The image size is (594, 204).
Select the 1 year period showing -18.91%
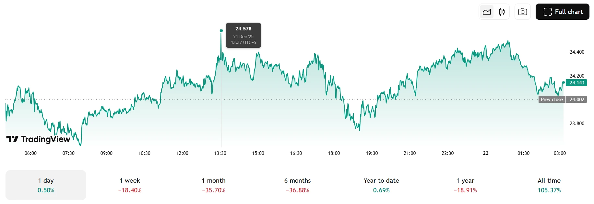465,185
